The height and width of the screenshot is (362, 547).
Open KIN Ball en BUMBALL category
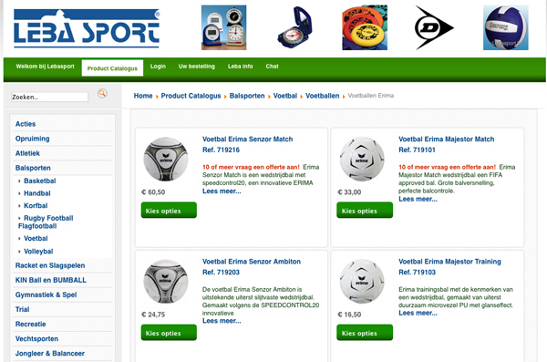coord(50,280)
